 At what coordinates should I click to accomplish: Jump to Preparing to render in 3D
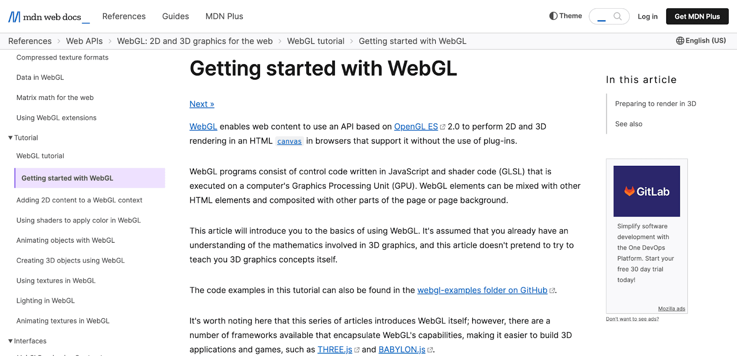coord(655,104)
